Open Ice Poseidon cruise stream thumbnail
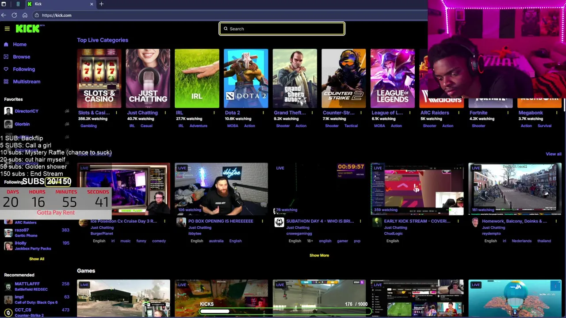Screen dimensions: 566x318 click(123, 189)
